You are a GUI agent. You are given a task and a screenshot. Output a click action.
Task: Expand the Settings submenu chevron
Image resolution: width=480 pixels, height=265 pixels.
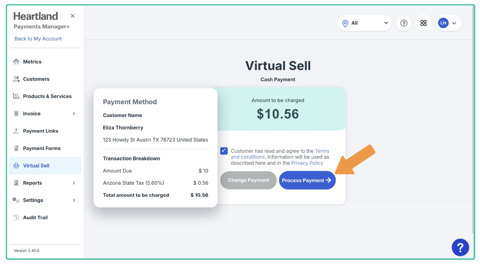[x=74, y=200]
